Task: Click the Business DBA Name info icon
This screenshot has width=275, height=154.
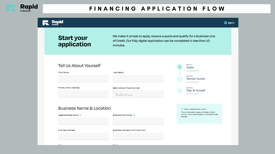Action: point(134,115)
